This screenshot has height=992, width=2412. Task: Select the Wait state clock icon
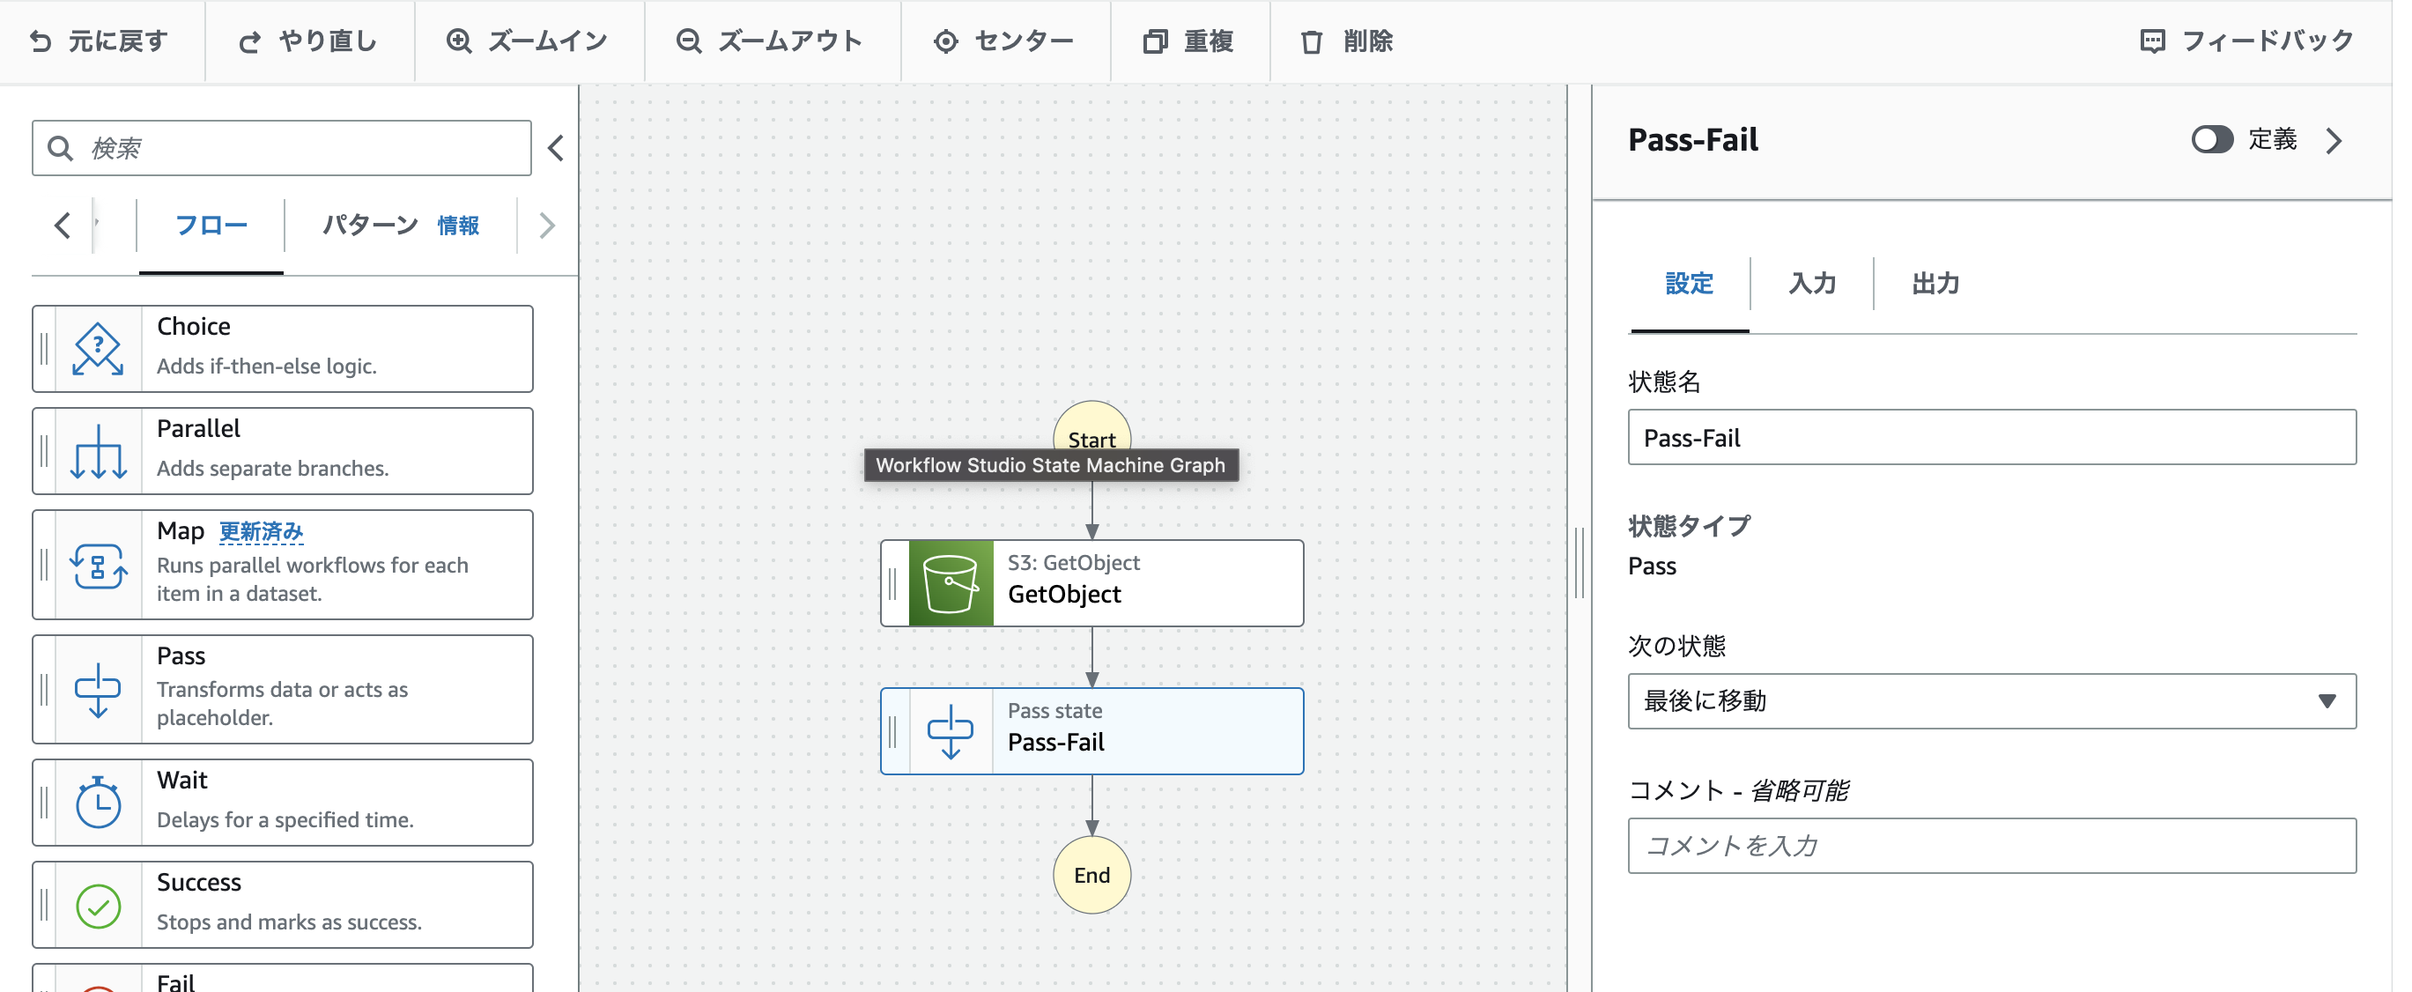(99, 803)
